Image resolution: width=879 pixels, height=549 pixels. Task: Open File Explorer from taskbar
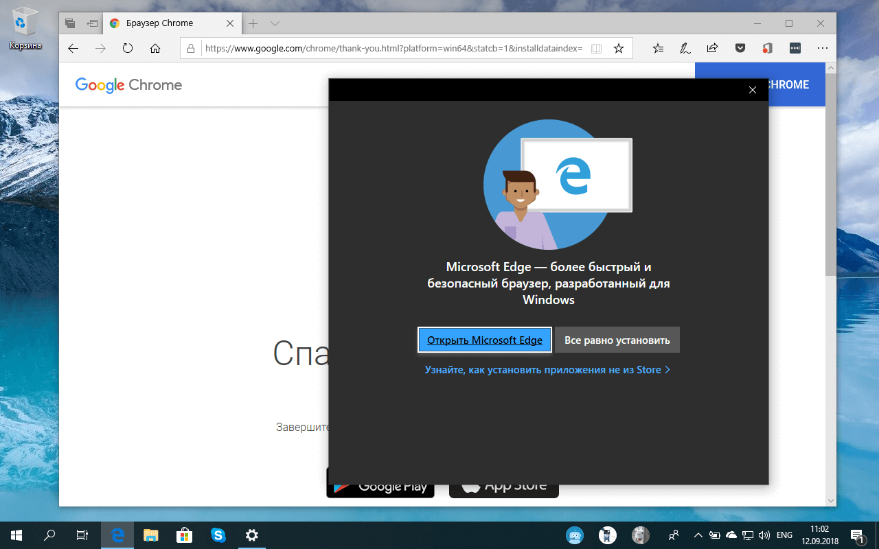click(x=151, y=535)
